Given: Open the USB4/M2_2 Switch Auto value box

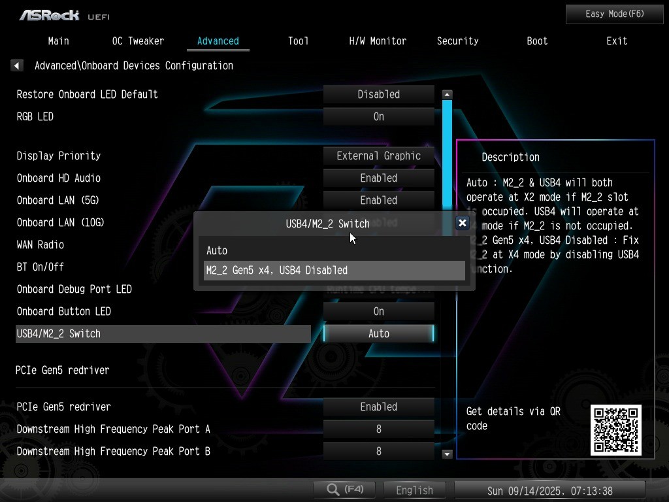Looking at the screenshot, I should pyautogui.click(x=378, y=333).
